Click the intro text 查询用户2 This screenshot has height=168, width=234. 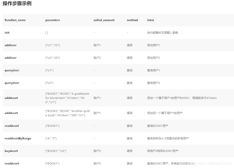(x=153, y=83)
